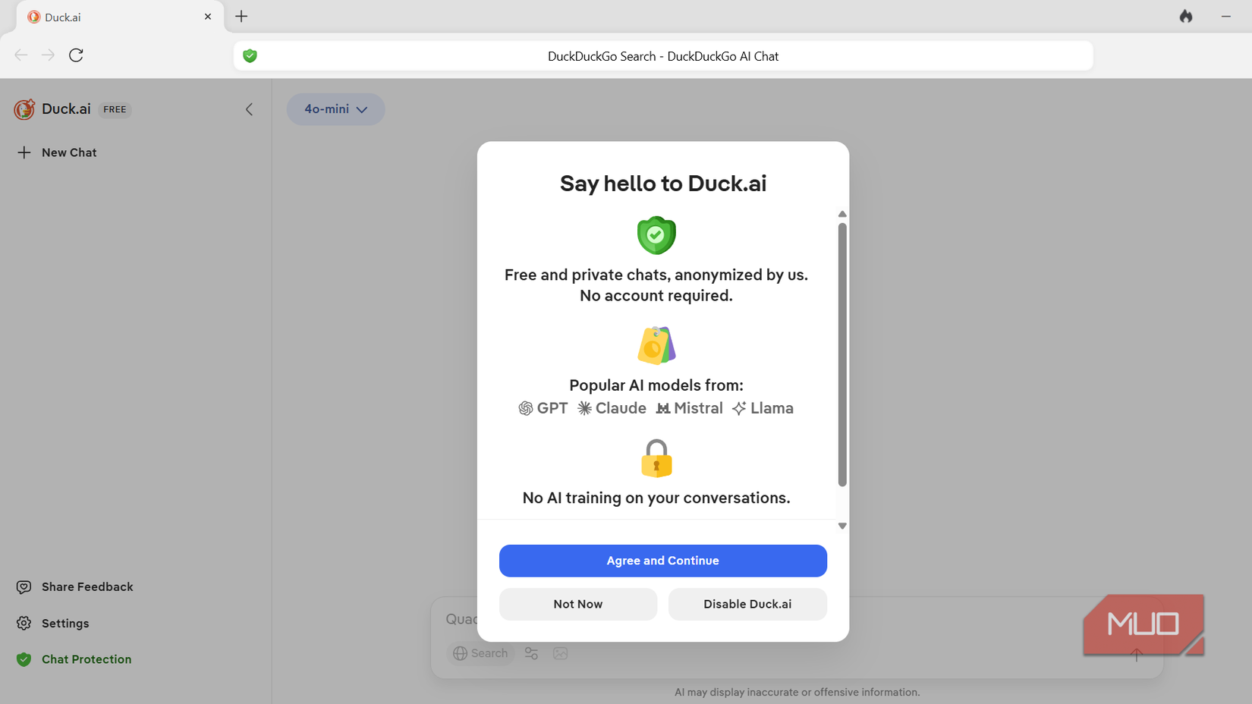Click the FREE badge next to Duck.ai
This screenshot has height=704, width=1252.
[x=115, y=109]
